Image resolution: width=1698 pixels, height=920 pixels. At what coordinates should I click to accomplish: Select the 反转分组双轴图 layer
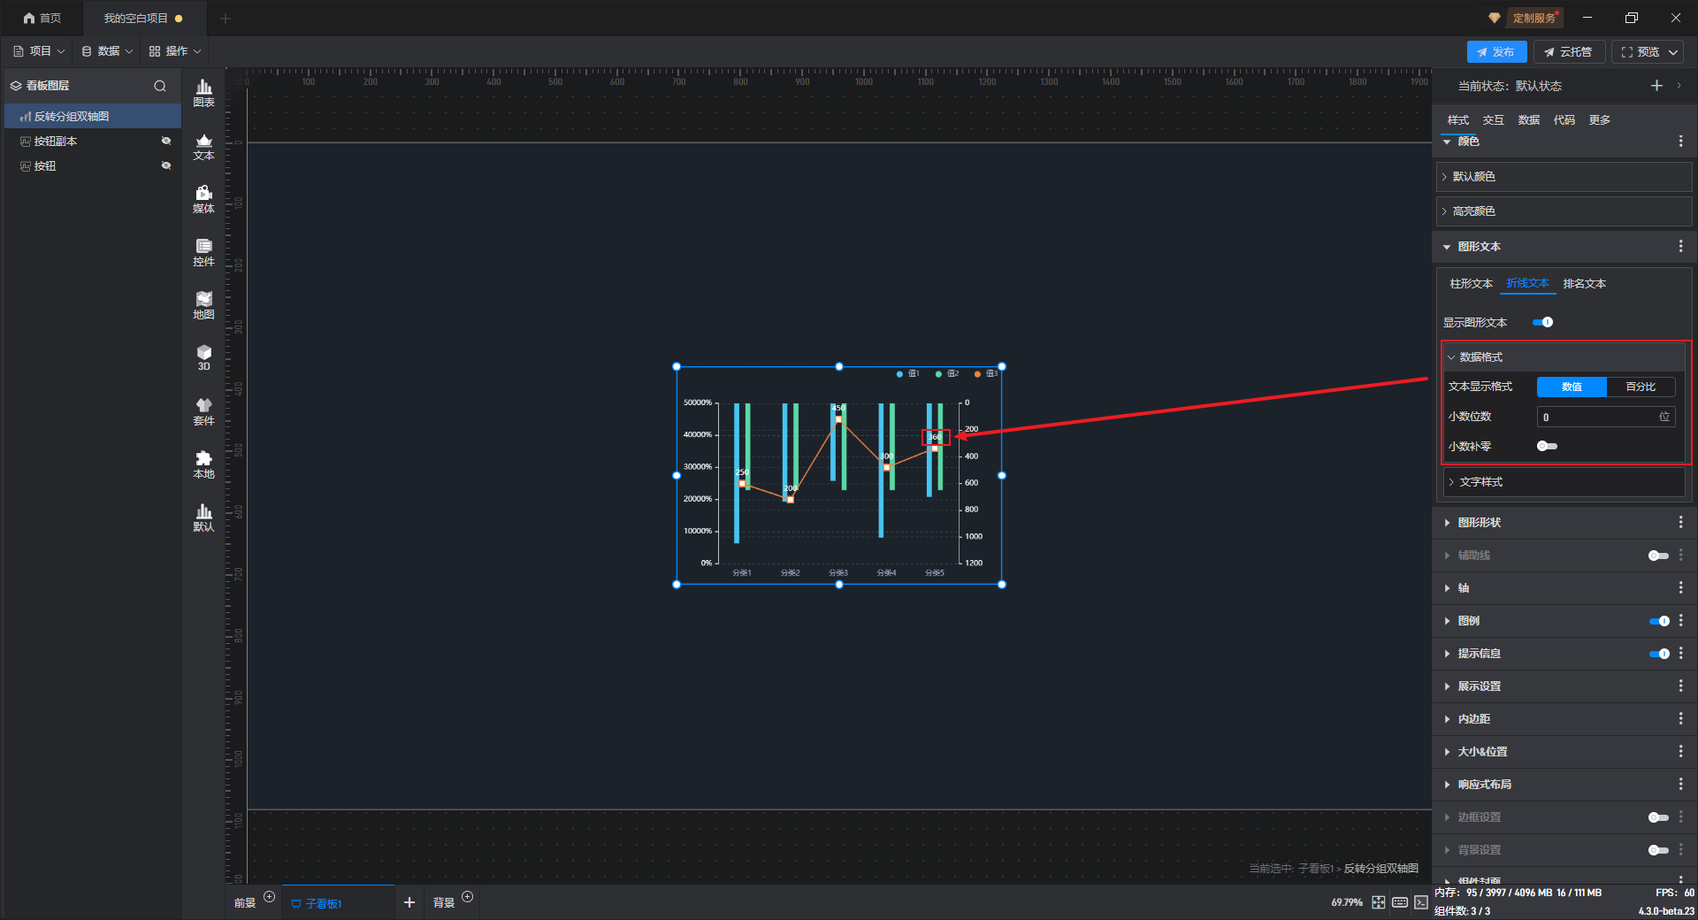pyautogui.click(x=93, y=116)
